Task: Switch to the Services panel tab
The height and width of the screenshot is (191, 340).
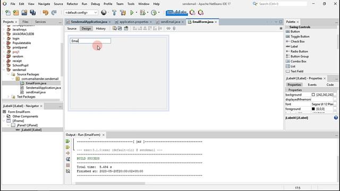Action: (40, 22)
